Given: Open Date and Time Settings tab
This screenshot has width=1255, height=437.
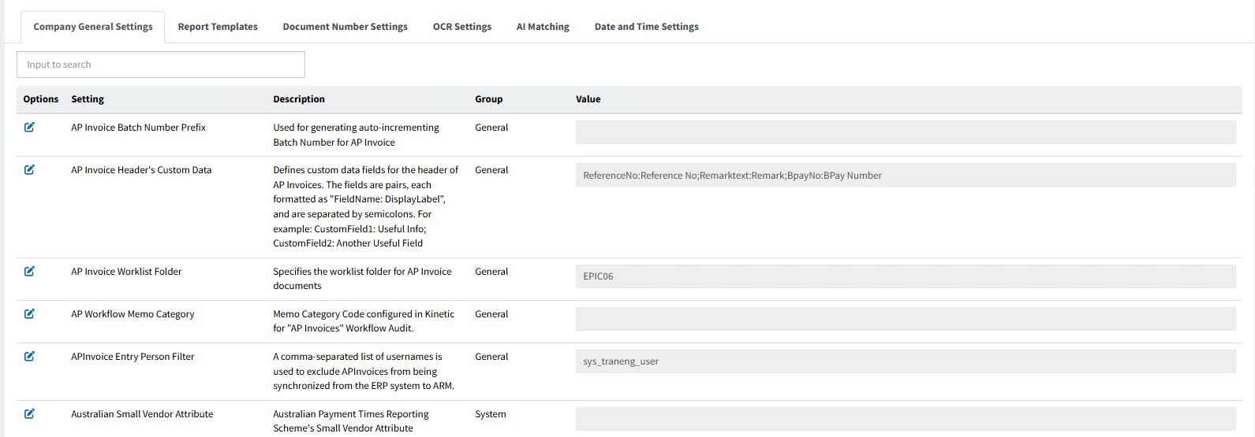Looking at the screenshot, I should pyautogui.click(x=646, y=27).
